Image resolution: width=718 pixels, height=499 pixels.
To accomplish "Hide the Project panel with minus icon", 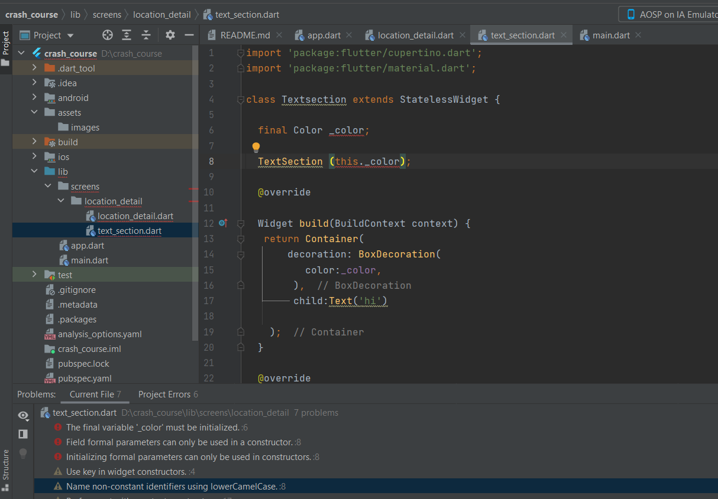I will tap(189, 35).
